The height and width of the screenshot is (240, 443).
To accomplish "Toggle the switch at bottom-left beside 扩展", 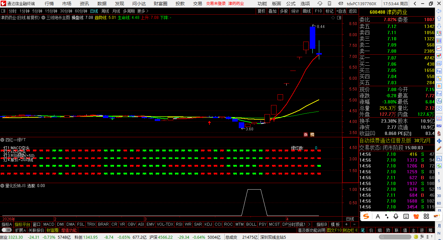I will [6, 230].
